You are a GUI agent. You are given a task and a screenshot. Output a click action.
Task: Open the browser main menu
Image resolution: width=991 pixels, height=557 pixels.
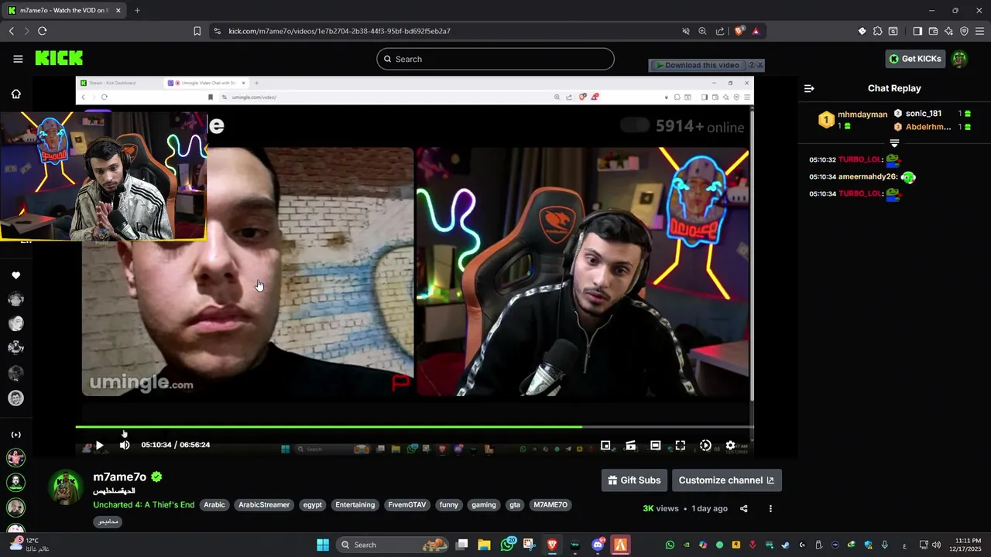(980, 31)
